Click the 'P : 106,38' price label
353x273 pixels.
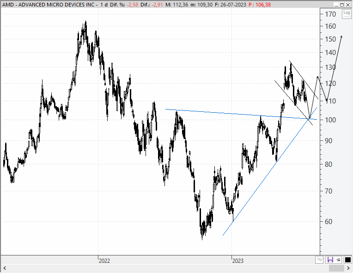tap(260, 5)
